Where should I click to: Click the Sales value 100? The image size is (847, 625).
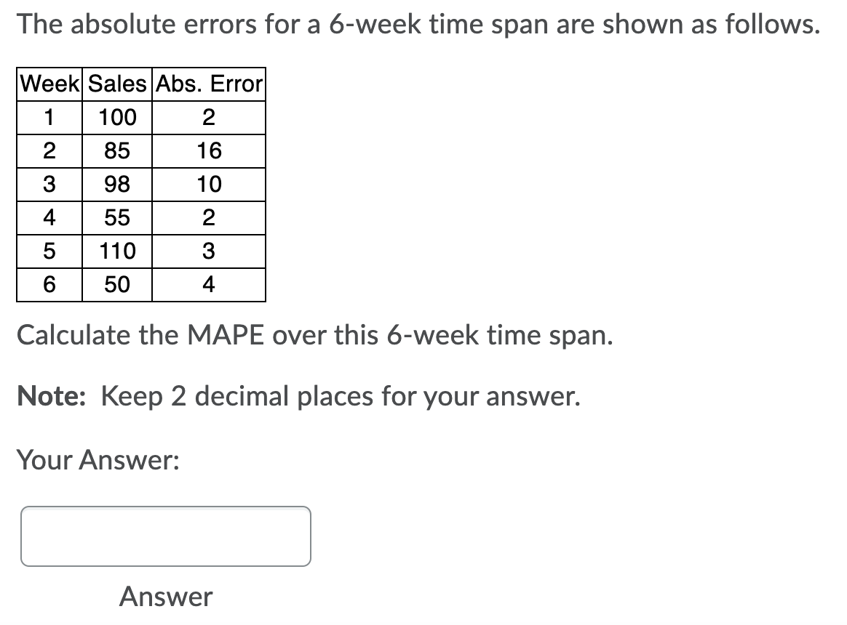tap(116, 117)
